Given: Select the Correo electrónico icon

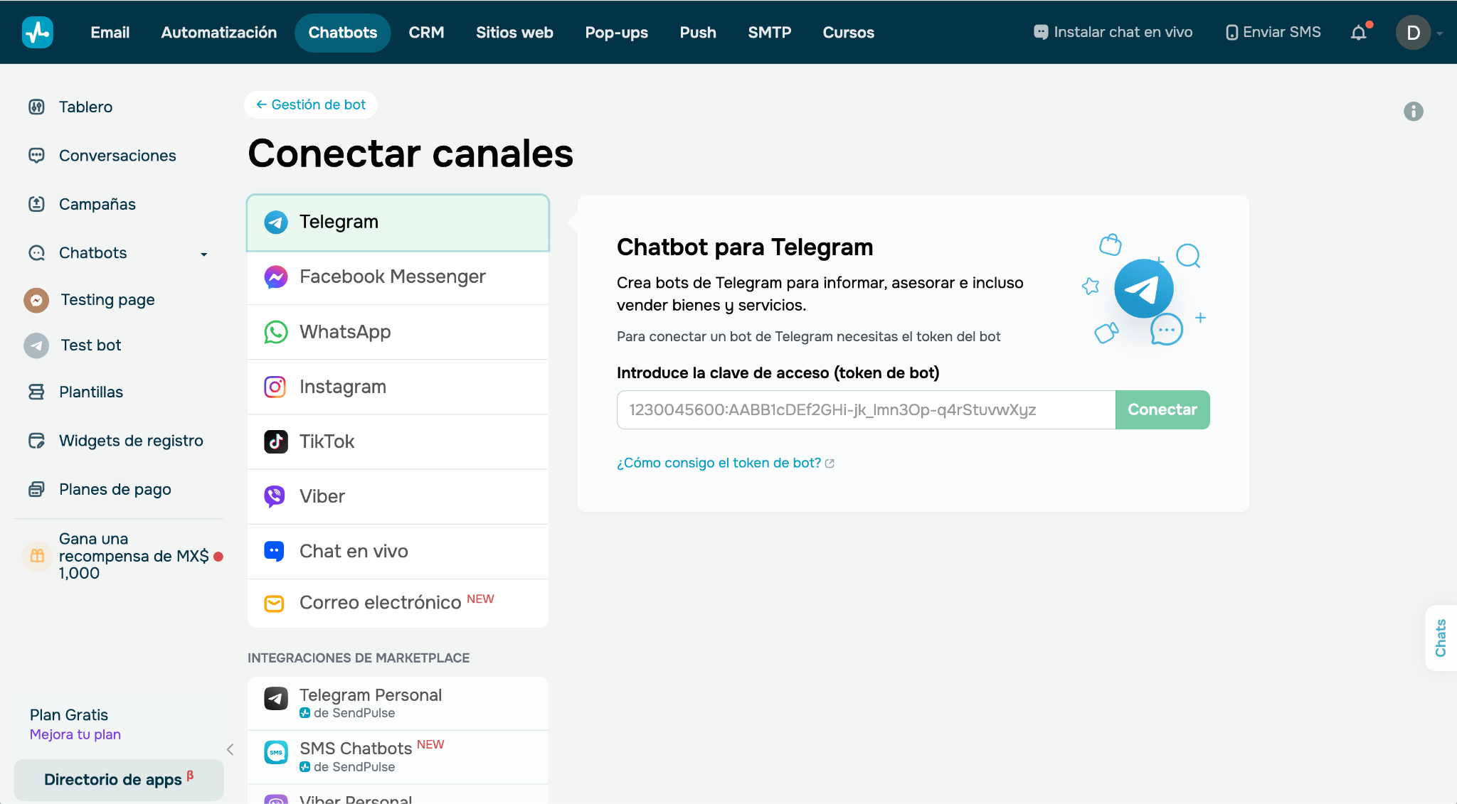Looking at the screenshot, I should click(x=274, y=604).
